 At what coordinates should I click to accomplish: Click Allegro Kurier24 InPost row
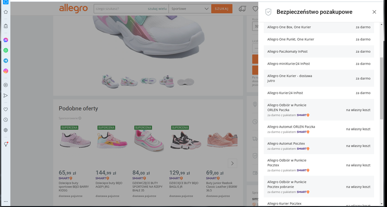click(x=319, y=93)
